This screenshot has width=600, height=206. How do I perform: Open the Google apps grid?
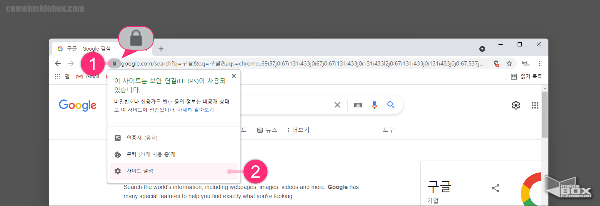[535, 105]
